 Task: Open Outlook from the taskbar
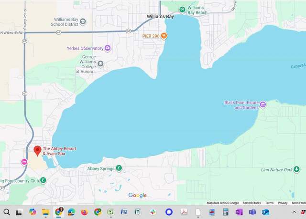(x=266, y=212)
